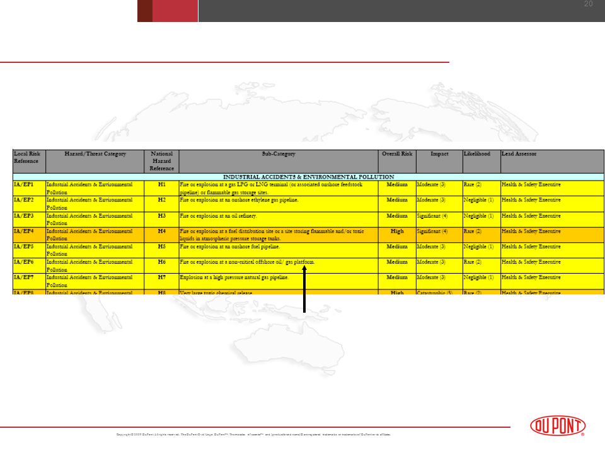Select the IA/EP5 reference cell
The width and height of the screenshot is (605, 453).
30,250
